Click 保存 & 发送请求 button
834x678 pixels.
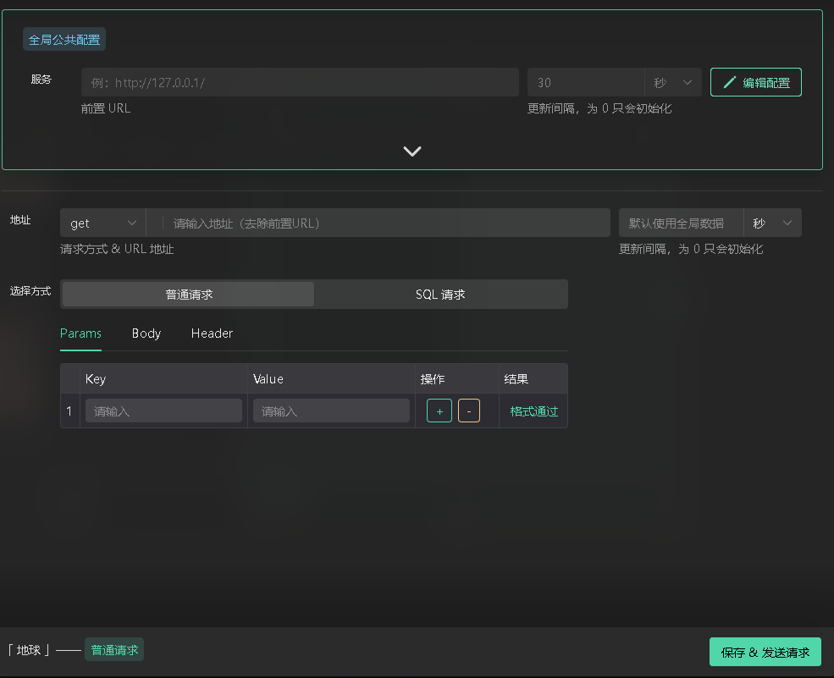click(765, 652)
